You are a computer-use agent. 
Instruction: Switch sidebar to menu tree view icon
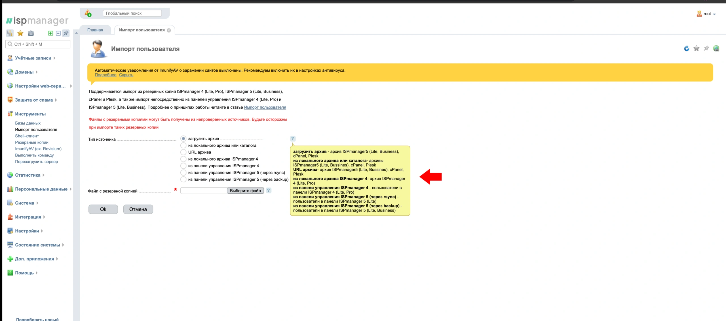[10, 33]
